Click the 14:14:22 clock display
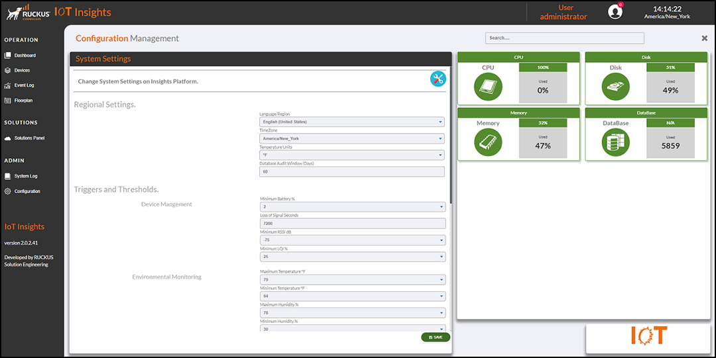Screen dimensions: 716x358 [667, 9]
